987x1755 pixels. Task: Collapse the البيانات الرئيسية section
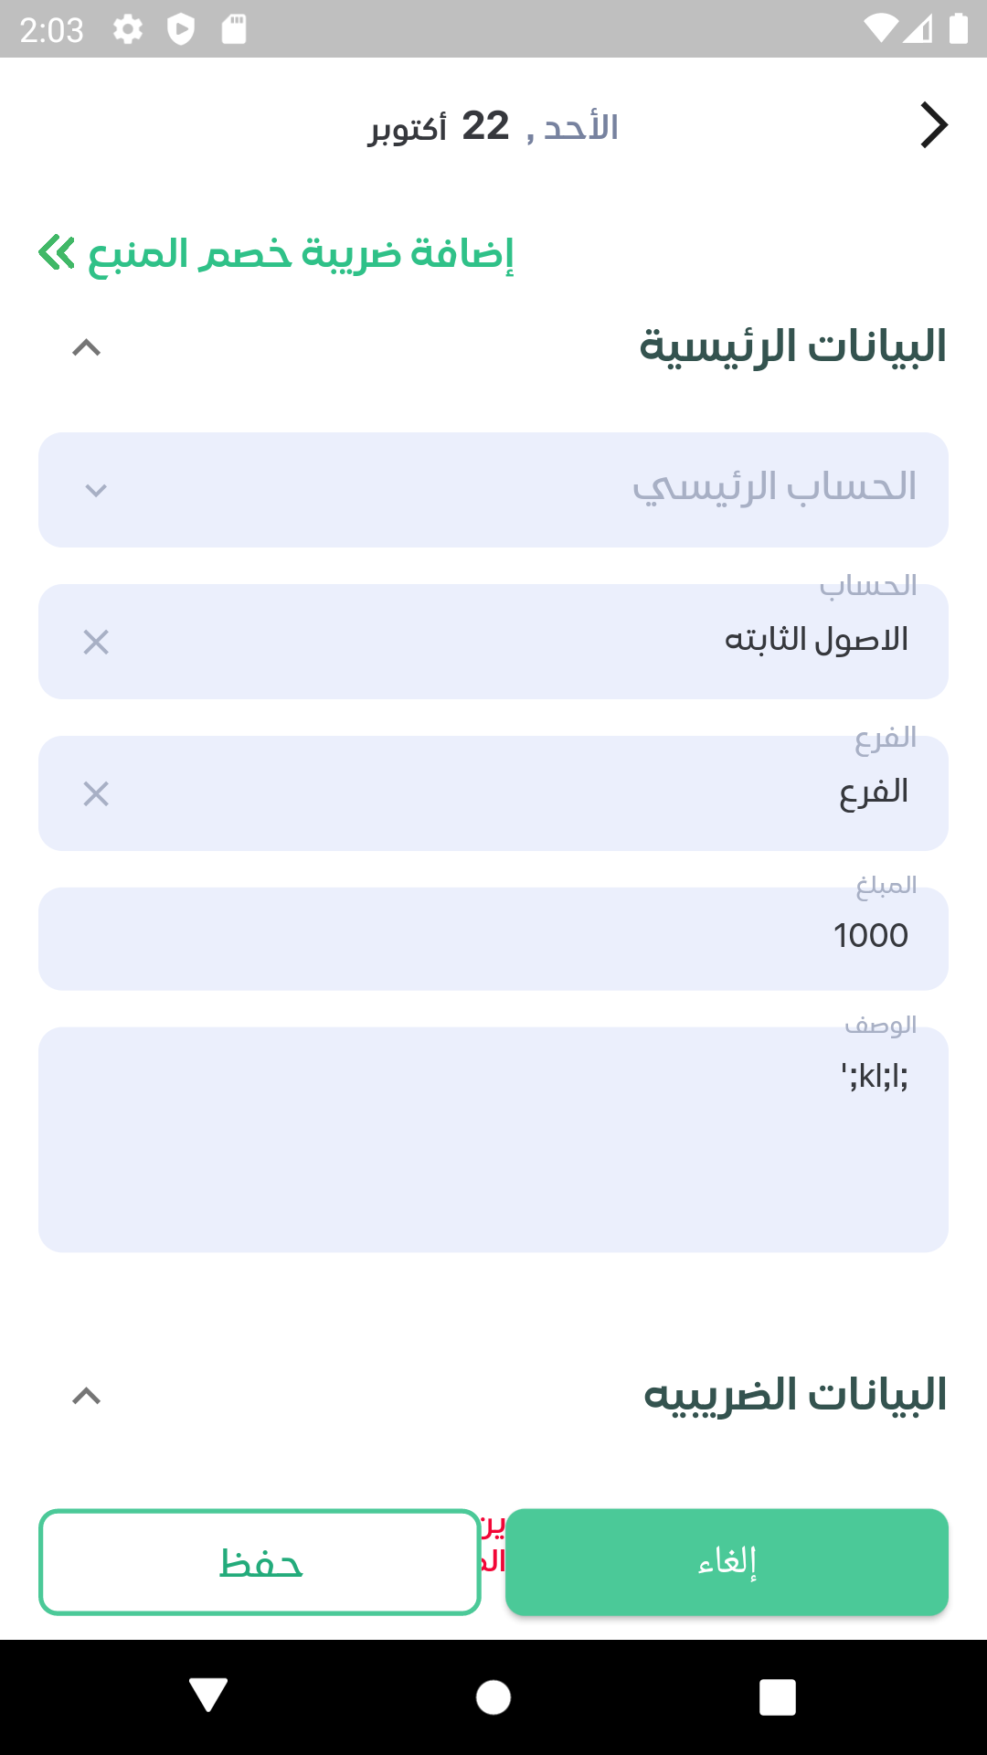(87, 347)
